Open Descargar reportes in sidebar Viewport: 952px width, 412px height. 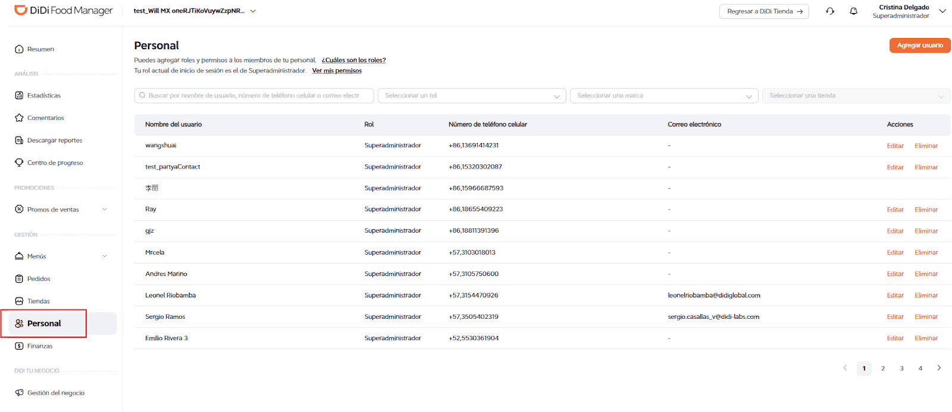pos(54,141)
